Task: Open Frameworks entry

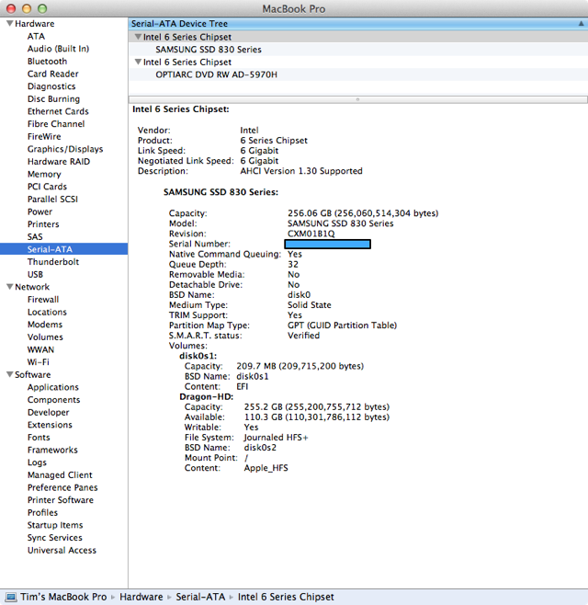Action: (52, 450)
